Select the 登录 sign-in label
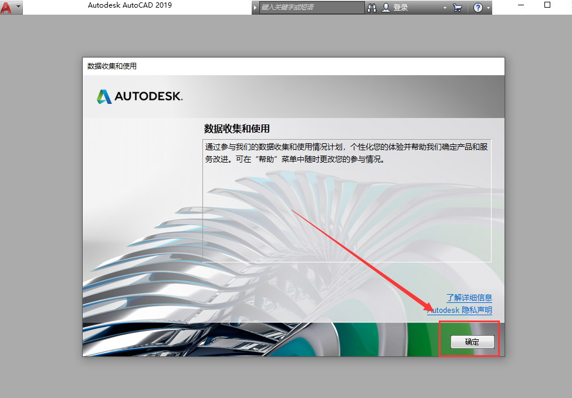 [x=401, y=8]
